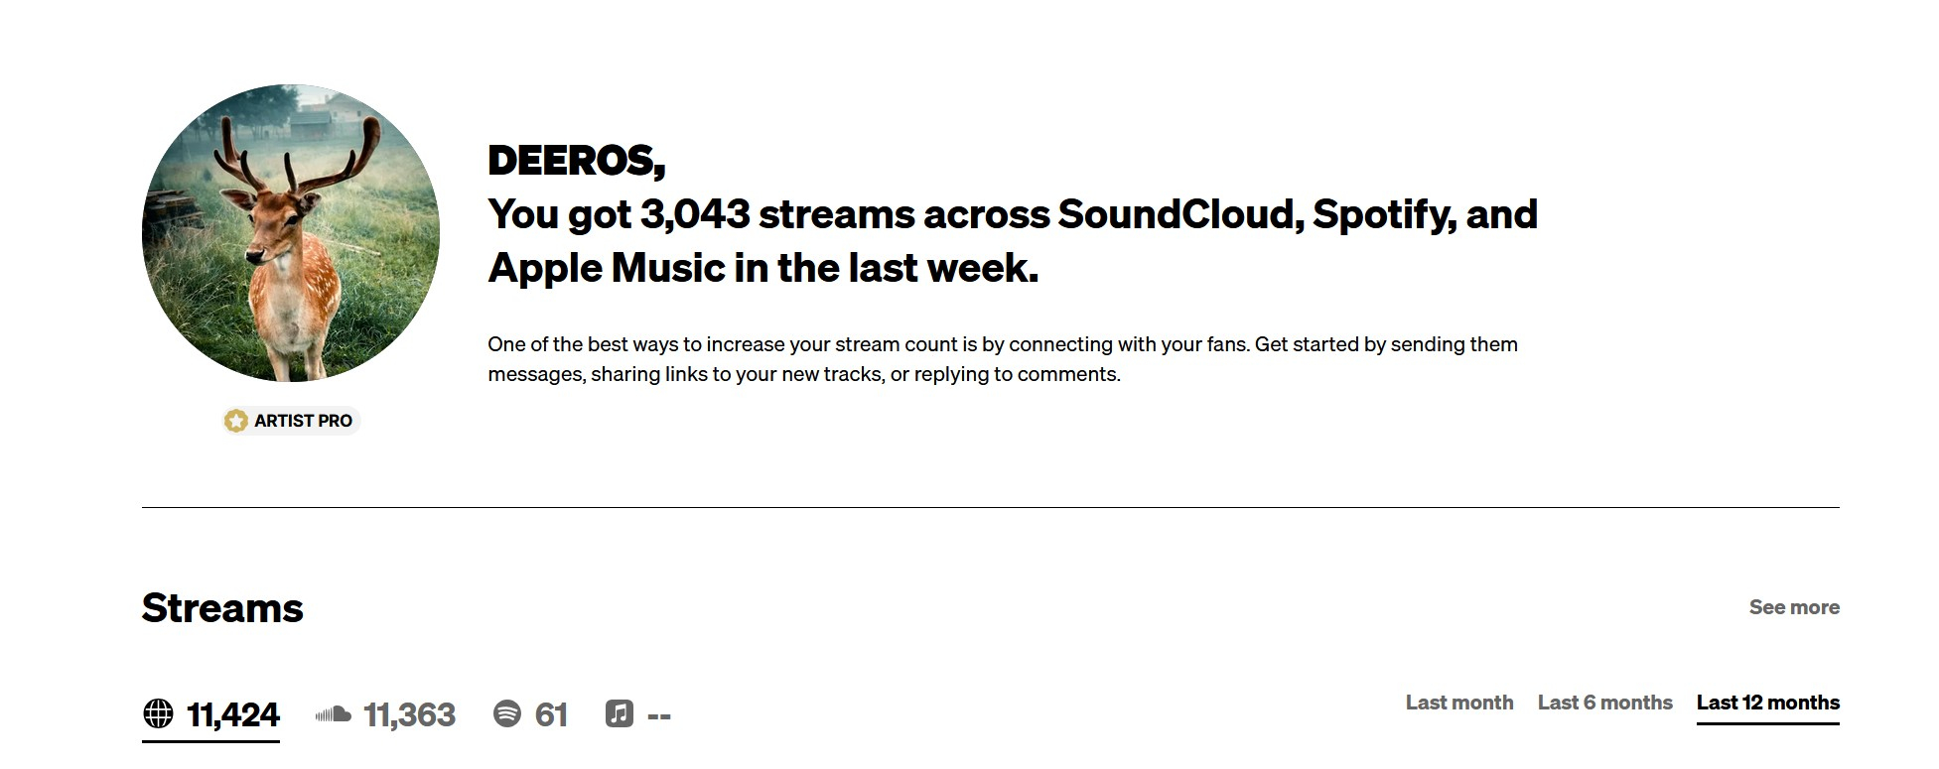Click the paragraph about connecting with fans
1939x769 pixels.
1002,359
